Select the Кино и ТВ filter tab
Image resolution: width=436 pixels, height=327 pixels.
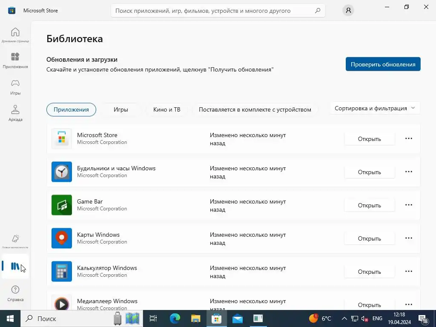click(x=166, y=109)
